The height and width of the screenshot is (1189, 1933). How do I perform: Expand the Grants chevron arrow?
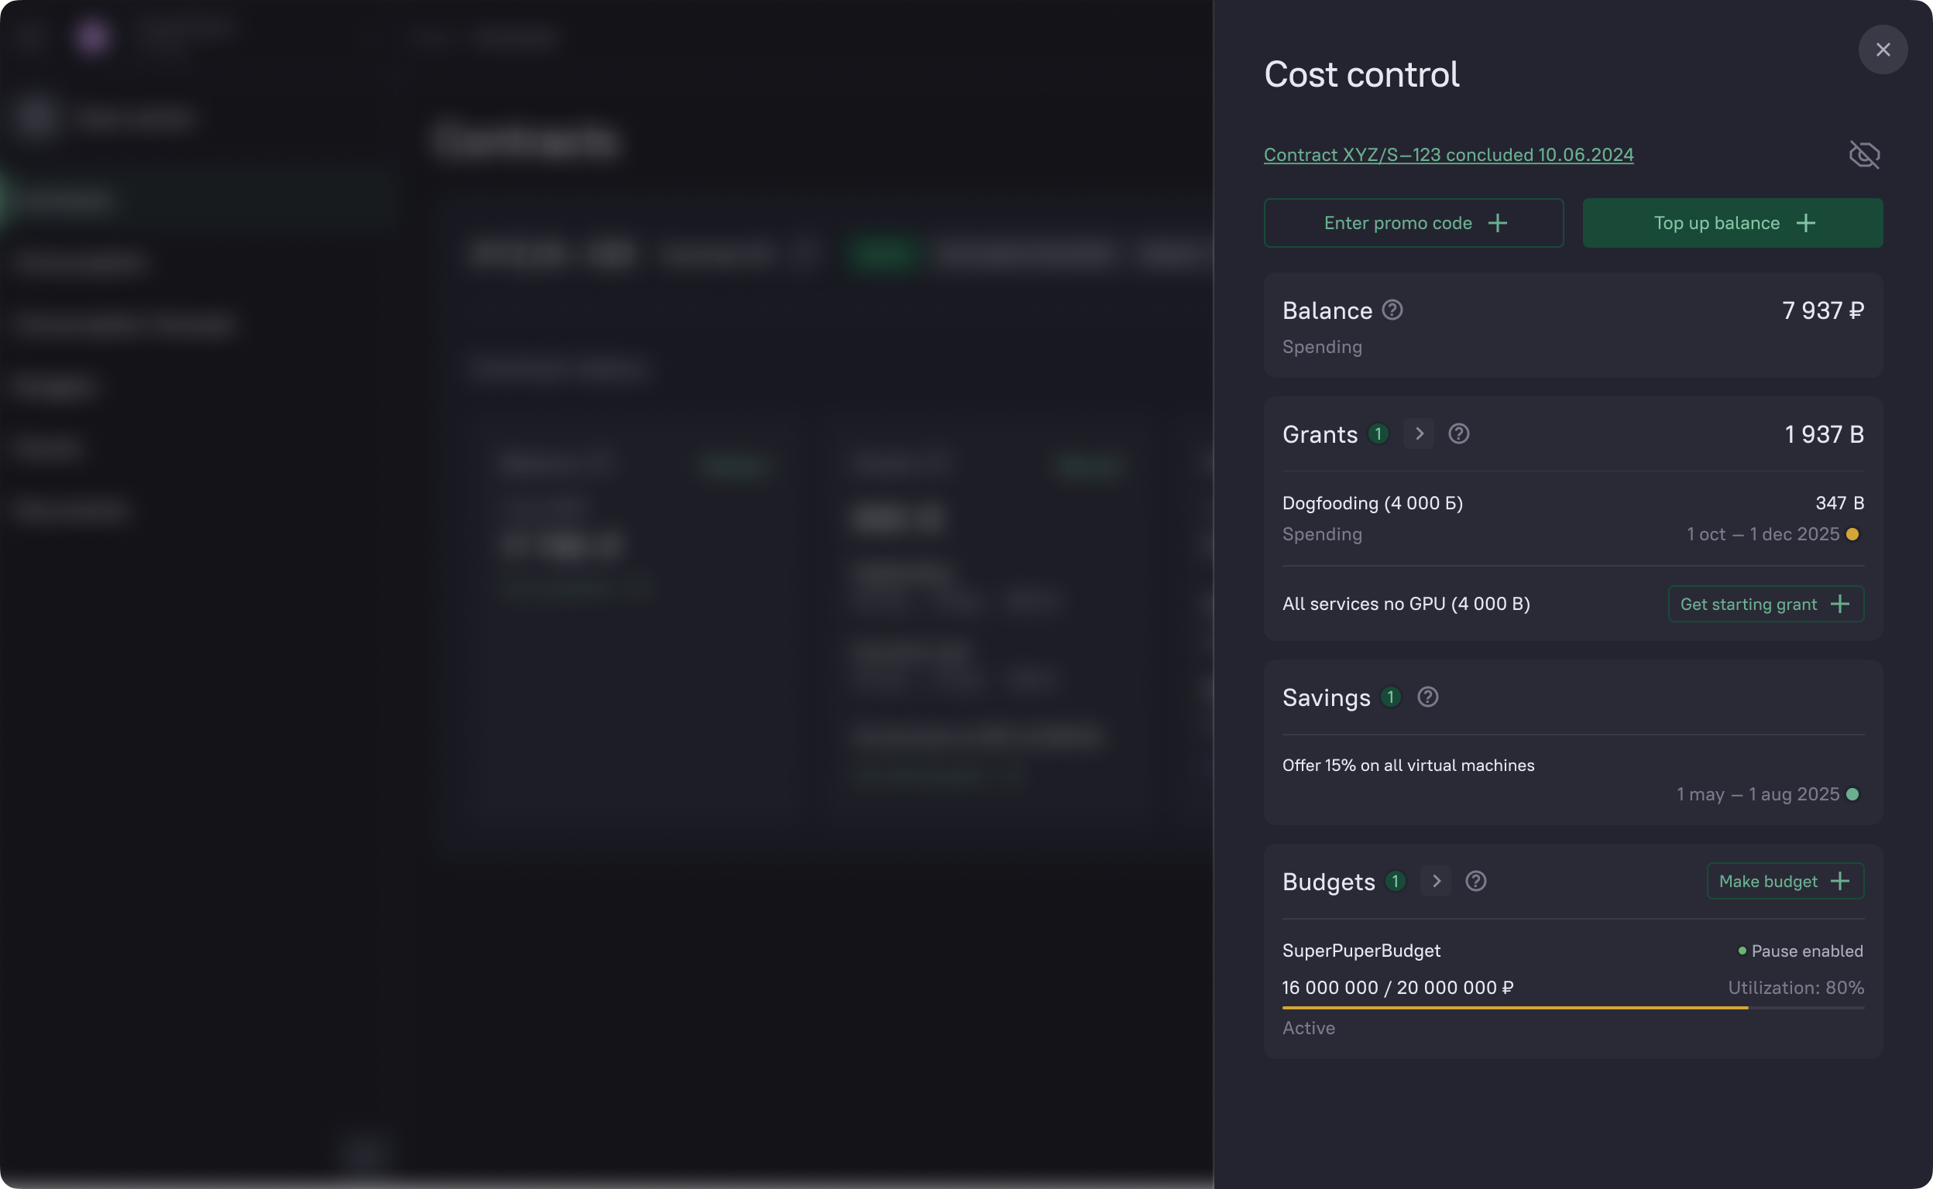pos(1419,434)
